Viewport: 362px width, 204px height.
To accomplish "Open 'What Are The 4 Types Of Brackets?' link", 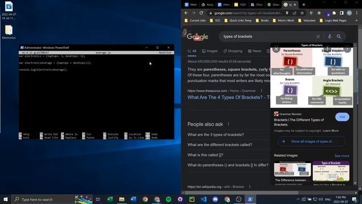I will [229, 97].
